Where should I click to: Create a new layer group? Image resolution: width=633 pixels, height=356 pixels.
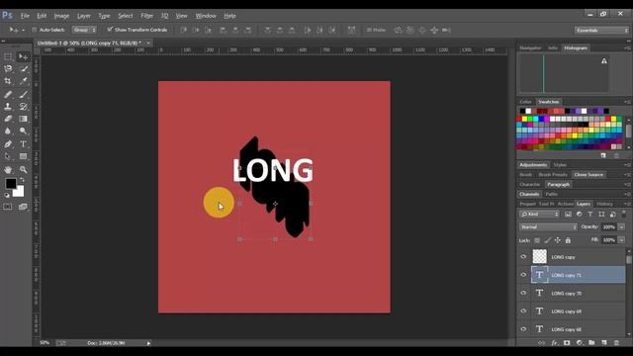[591, 343]
